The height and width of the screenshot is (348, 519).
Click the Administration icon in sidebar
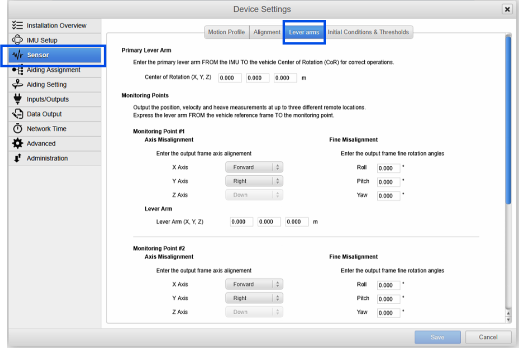pos(17,158)
